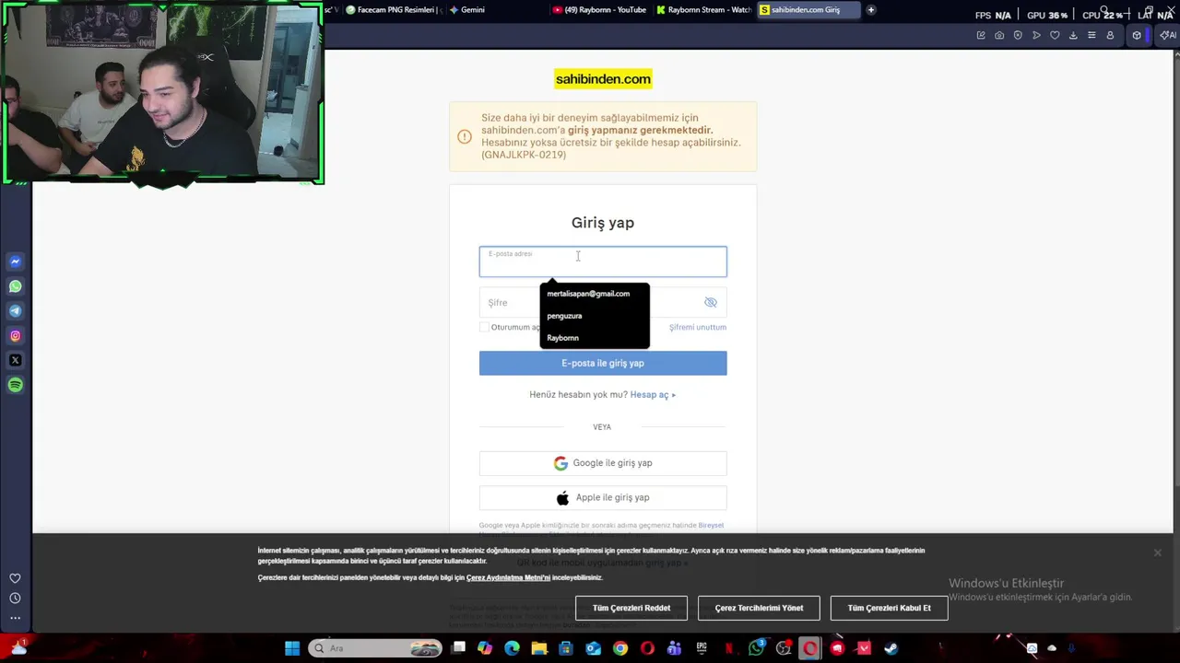Viewport: 1180px width, 663px height.
Task: Click the Şifre password field
Action: pos(603,302)
